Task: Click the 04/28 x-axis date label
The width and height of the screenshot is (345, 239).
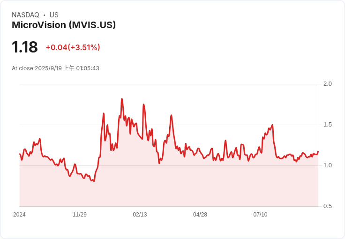Action: (x=200, y=214)
